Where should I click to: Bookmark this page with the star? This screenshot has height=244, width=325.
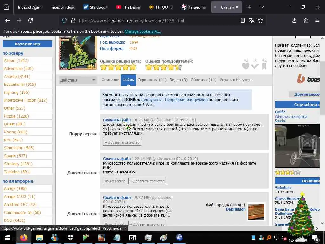tap(261, 20)
